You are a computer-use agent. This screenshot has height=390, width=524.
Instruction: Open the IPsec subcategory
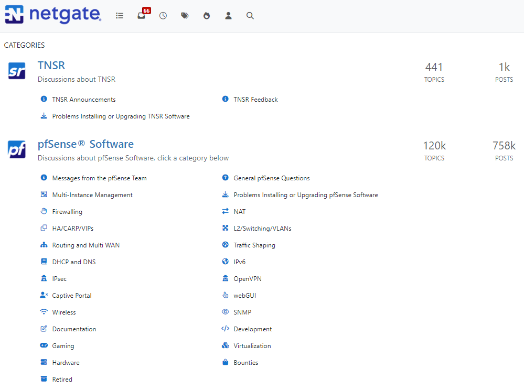[59, 279]
